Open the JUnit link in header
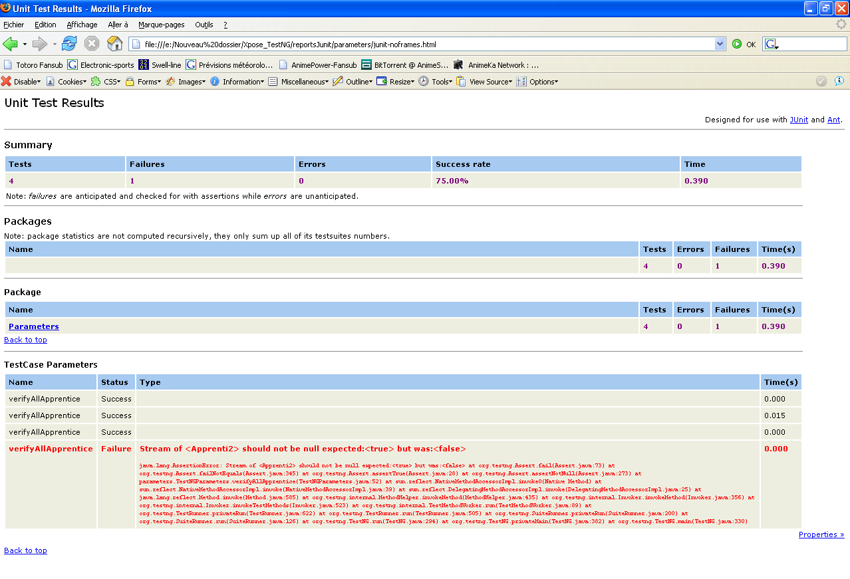This screenshot has height=579, width=850. (x=799, y=120)
